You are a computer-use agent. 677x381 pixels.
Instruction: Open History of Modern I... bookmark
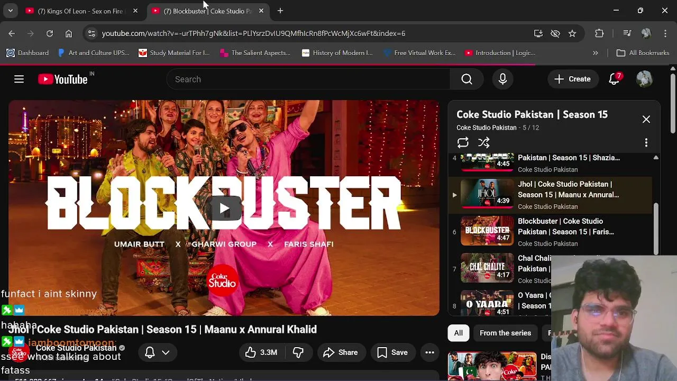click(x=337, y=53)
